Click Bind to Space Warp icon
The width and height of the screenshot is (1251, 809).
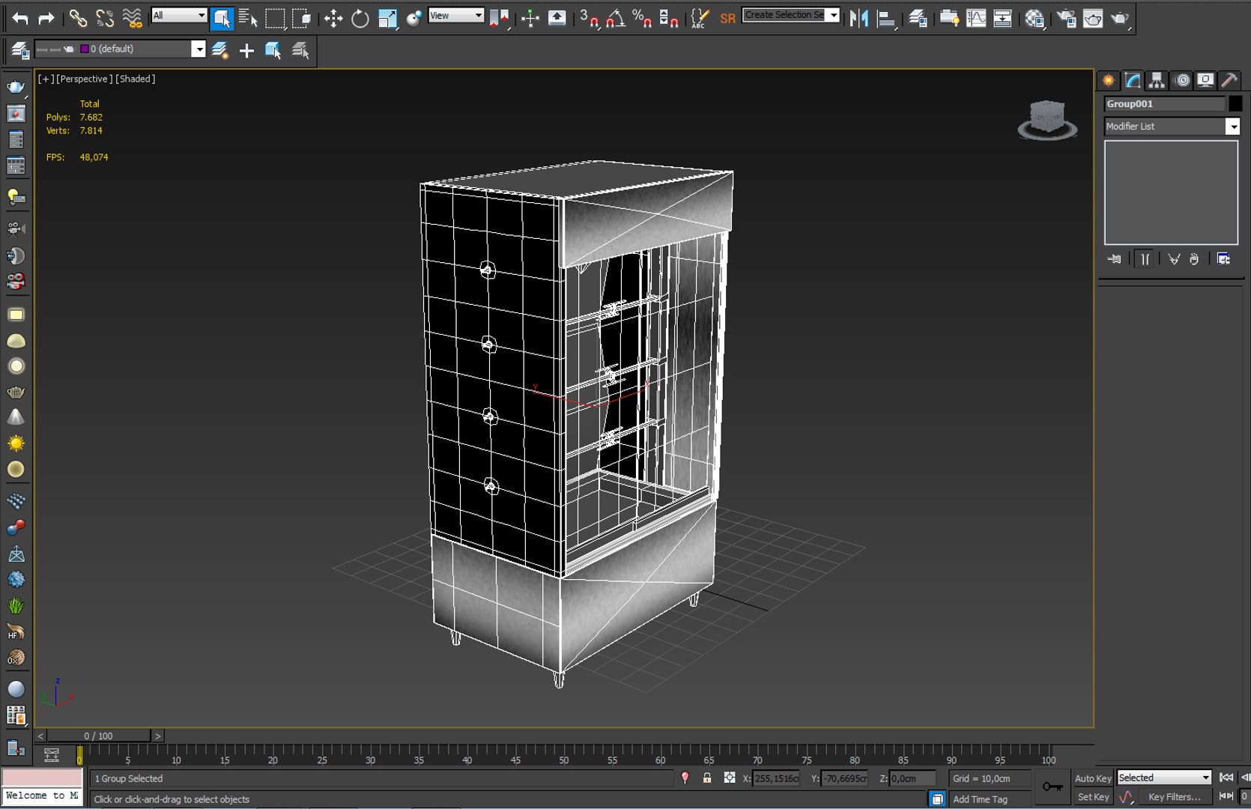click(132, 18)
